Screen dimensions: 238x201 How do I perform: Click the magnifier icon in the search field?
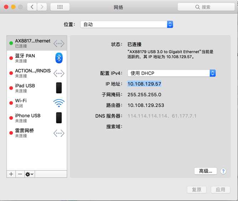point(197,7)
